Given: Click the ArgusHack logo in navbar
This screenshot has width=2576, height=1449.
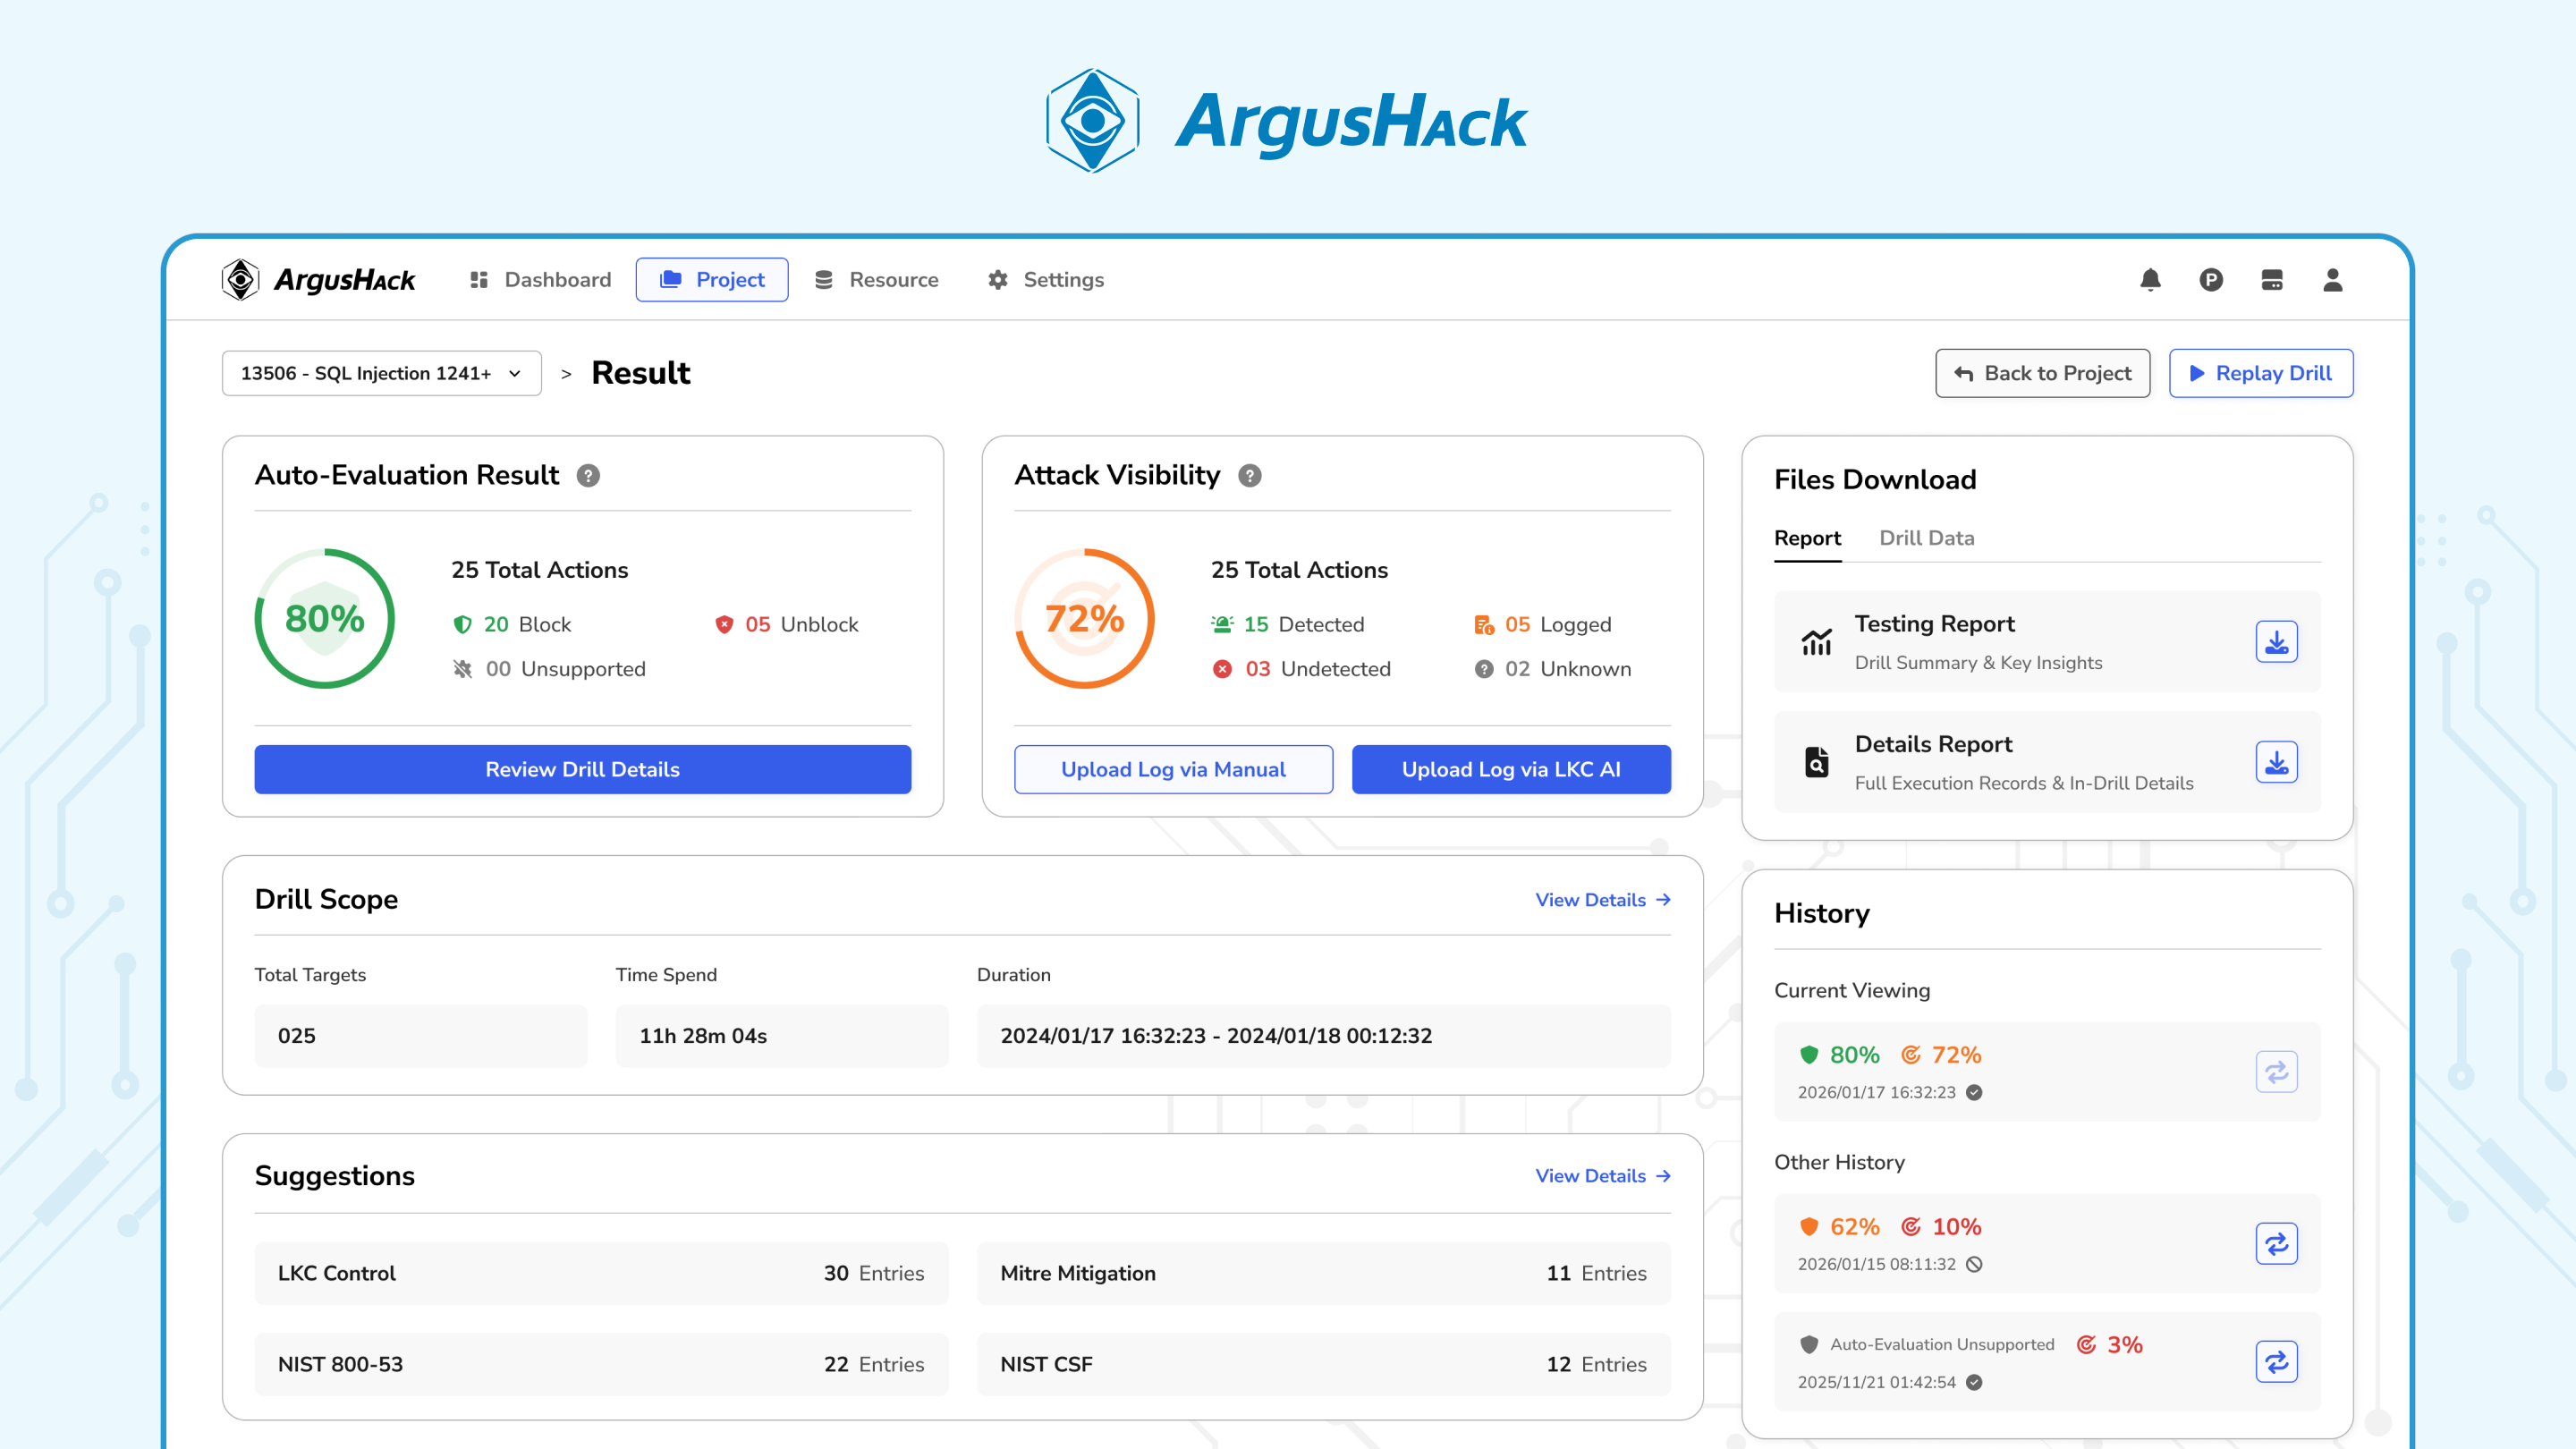Looking at the screenshot, I should pos(319,280).
